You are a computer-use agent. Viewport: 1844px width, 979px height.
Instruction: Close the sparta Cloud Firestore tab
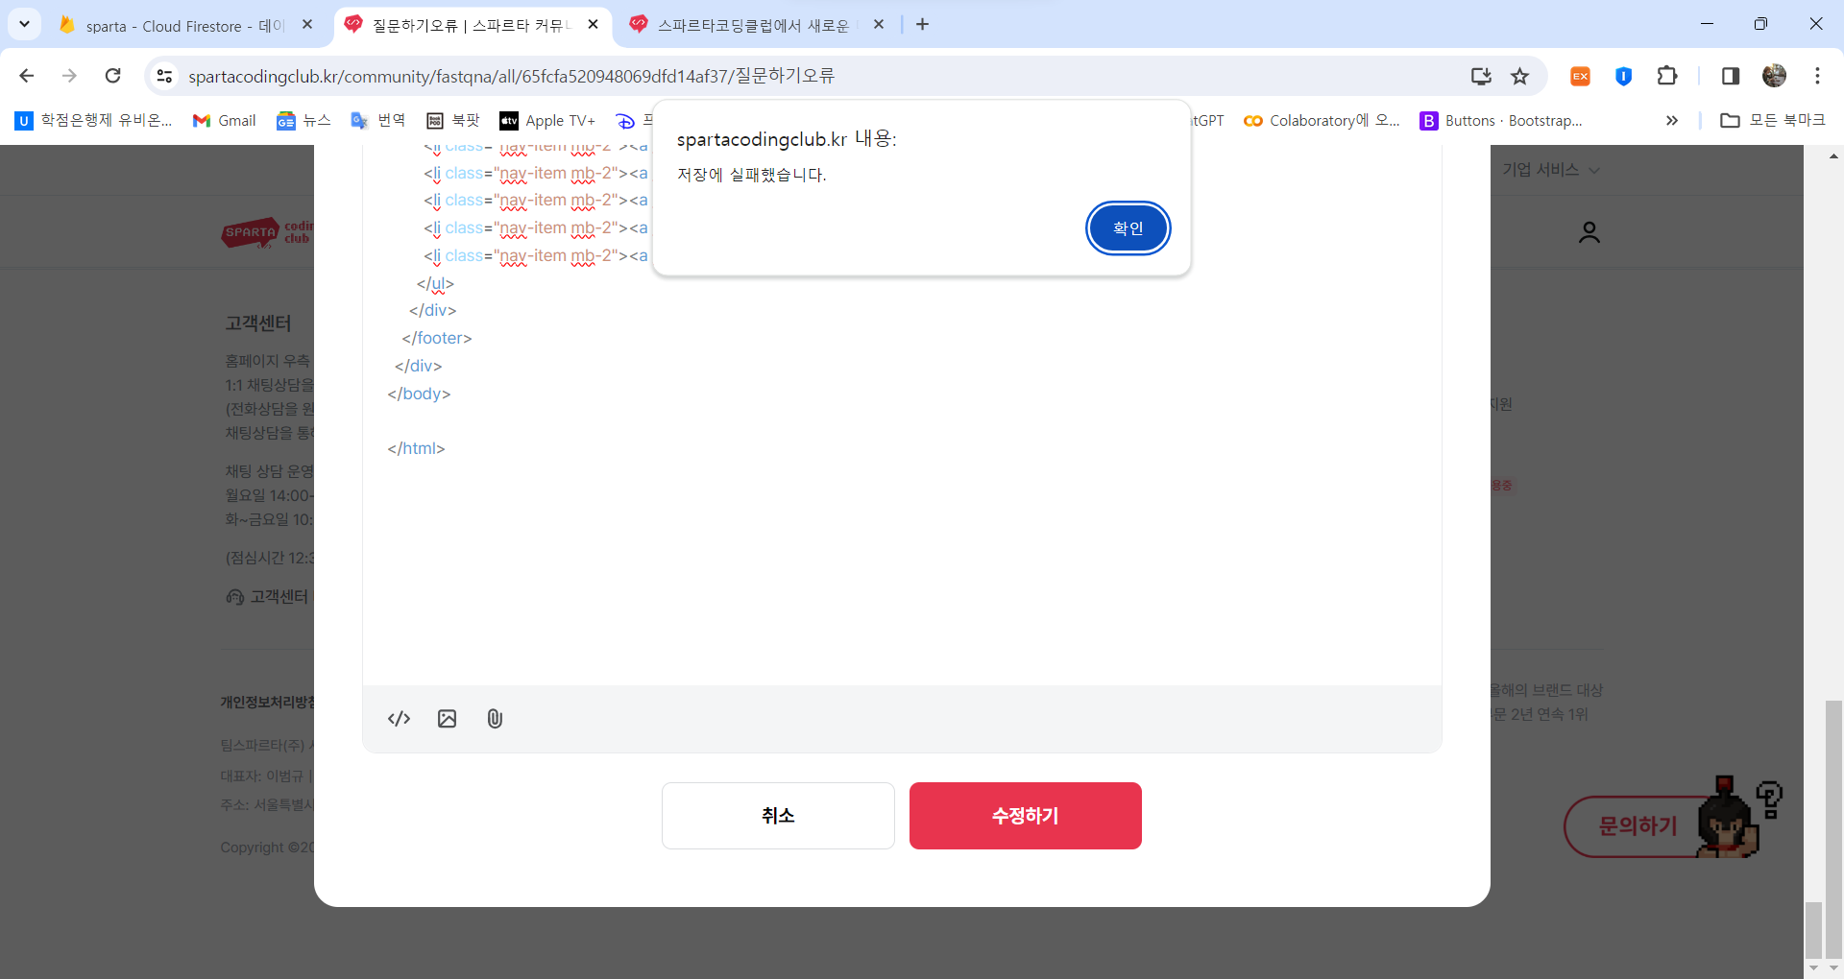tap(307, 25)
